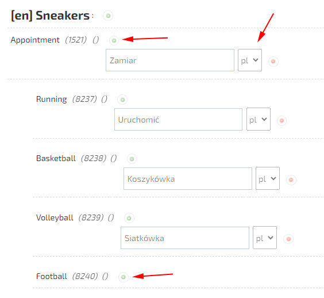Focus the Zamiar translation text field
Screen dimensions: 324x298
pos(170,60)
